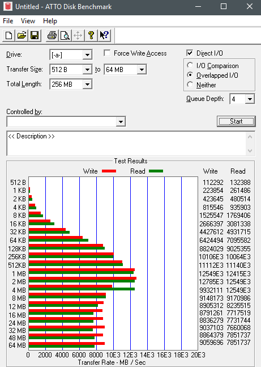261x367 pixels.
Task: Open the Help menu
Action: (50, 21)
